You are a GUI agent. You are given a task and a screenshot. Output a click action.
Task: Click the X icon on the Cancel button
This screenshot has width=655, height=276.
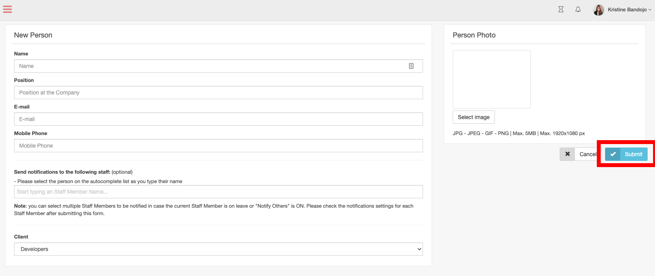click(x=568, y=154)
